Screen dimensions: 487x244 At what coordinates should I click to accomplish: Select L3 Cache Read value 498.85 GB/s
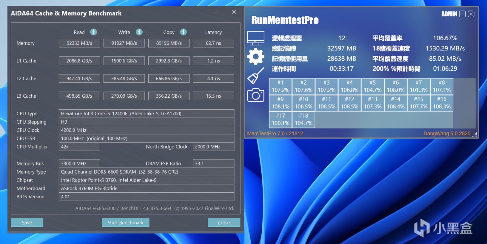[x=79, y=96]
